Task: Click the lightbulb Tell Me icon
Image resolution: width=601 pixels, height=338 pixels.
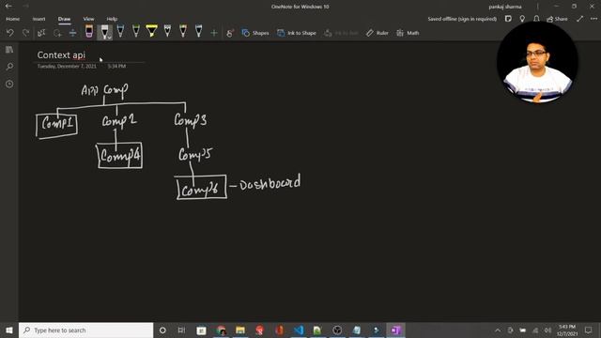Action: tap(522, 19)
